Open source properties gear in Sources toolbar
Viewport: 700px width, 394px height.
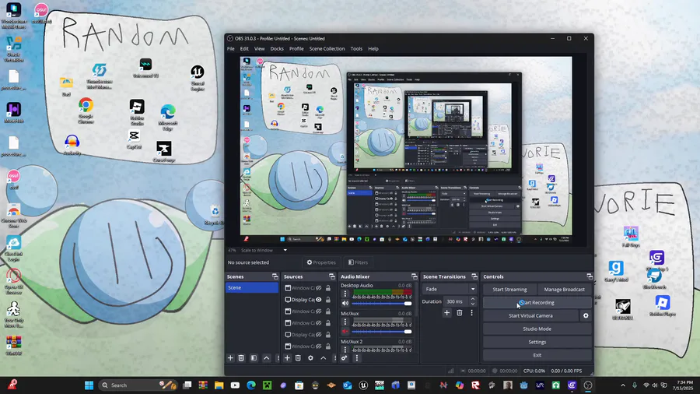click(310, 358)
